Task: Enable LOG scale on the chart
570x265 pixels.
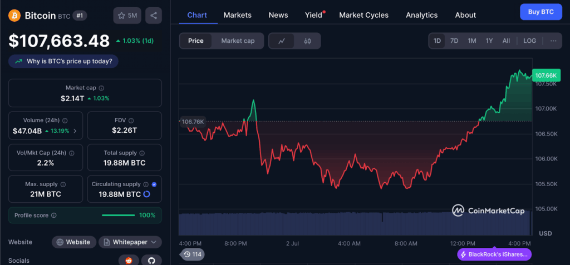Action: point(530,41)
